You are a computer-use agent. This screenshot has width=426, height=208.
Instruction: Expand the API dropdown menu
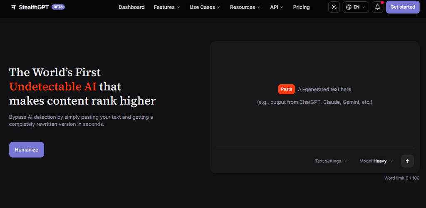(277, 7)
